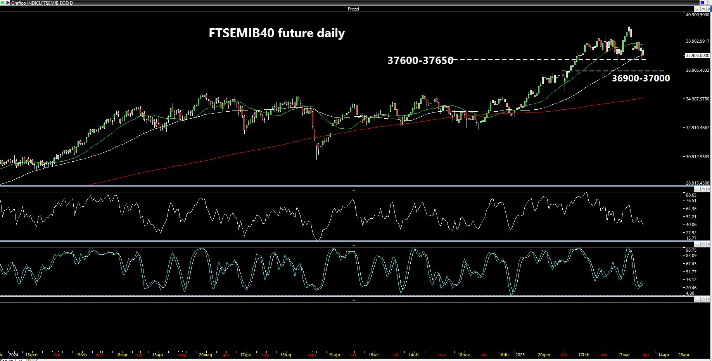Click the 18mar date axis label
Screen dimensions: 712x361
point(121,355)
